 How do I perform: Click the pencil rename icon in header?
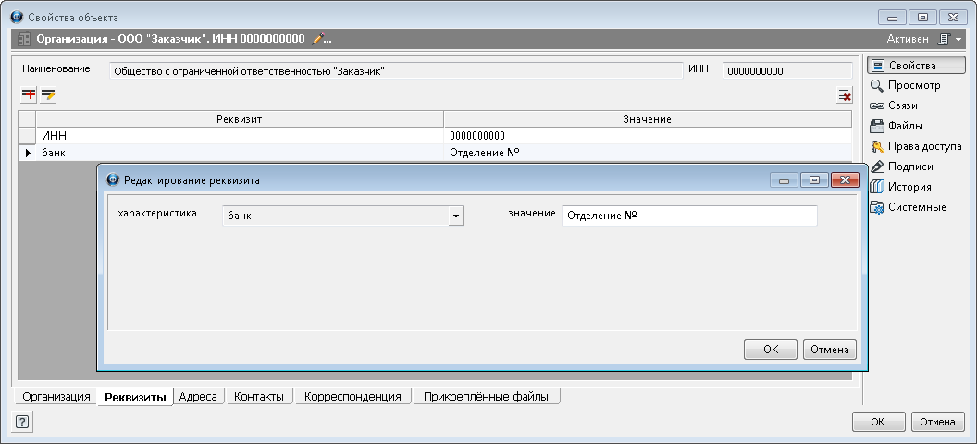tap(318, 39)
